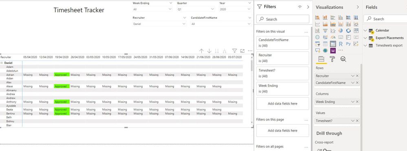Select the Treemap visualization
Screen dimensions: 407x151
coord(356,31)
